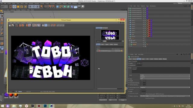Toggle the X axis lock

click(x=30, y=7)
